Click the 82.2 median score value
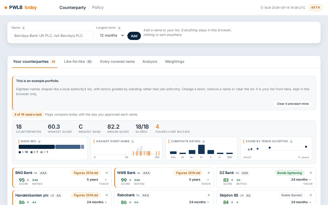The width and height of the screenshot is (328, 205). [114, 127]
